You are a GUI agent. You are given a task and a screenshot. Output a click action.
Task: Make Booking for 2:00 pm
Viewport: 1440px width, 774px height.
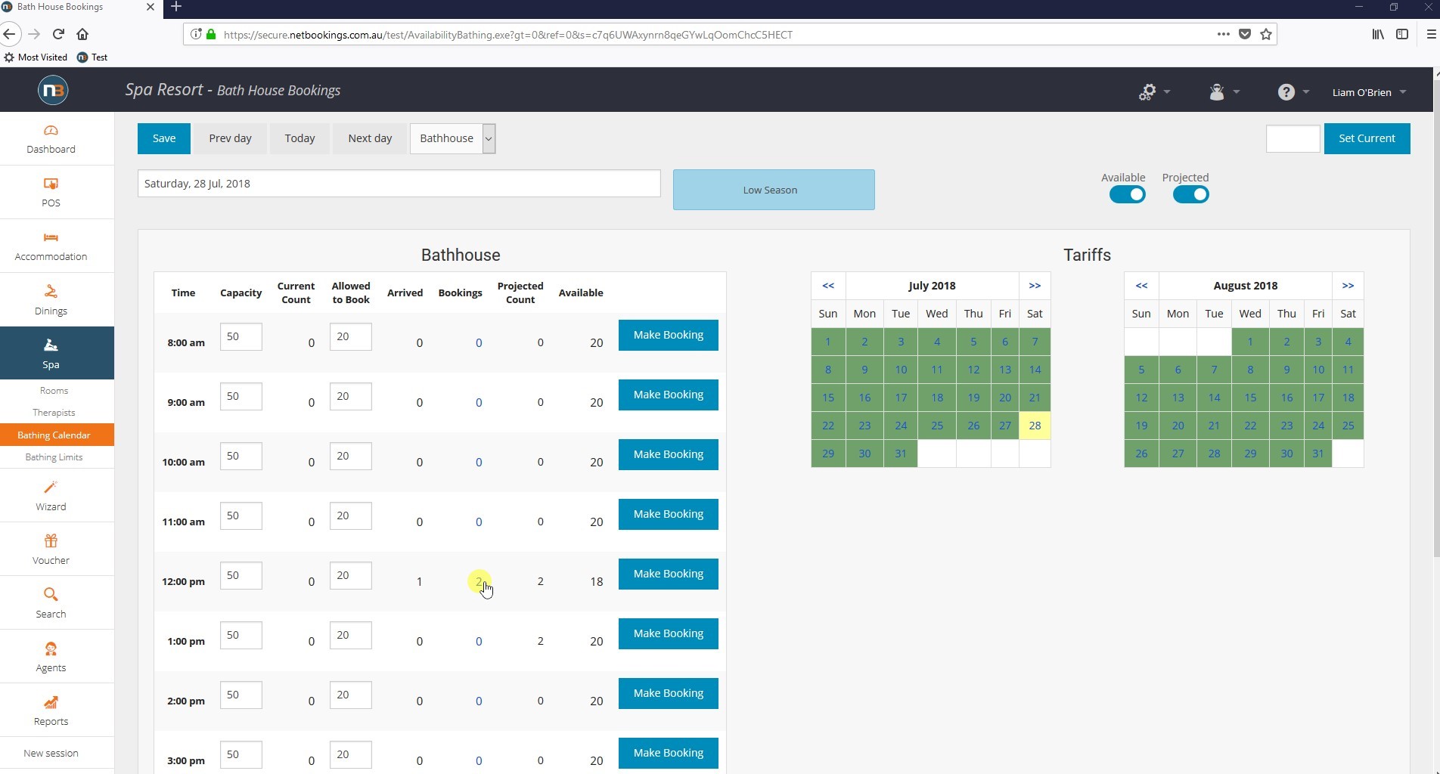669,693
